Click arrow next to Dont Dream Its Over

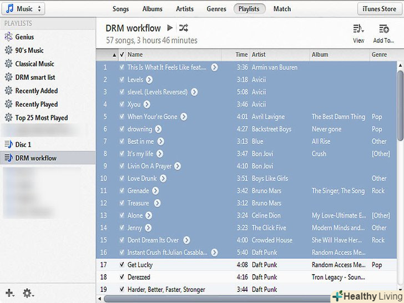click(x=186, y=240)
